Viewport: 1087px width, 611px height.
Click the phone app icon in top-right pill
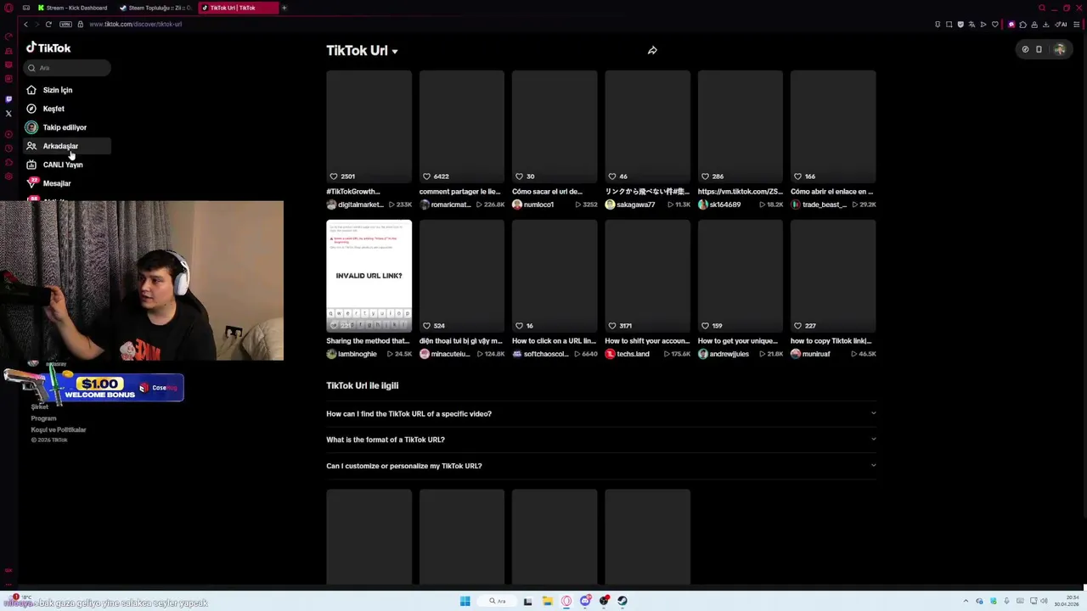coord(1039,49)
